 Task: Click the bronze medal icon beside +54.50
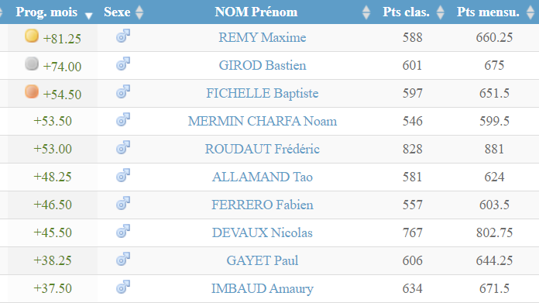coord(32,91)
